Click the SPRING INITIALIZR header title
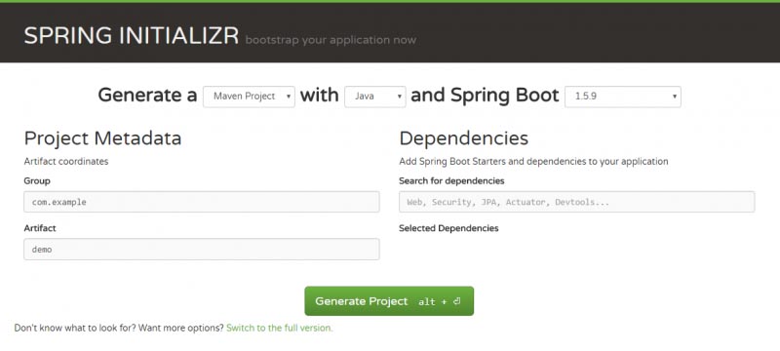The width and height of the screenshot is (780, 351). pyautogui.click(x=132, y=36)
